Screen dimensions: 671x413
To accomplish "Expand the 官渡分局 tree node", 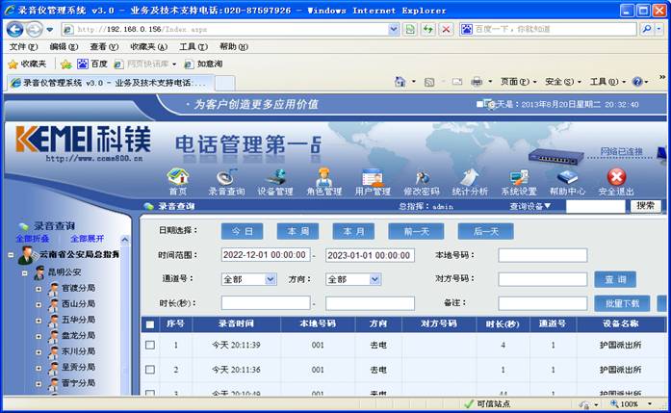I will tap(39, 289).
